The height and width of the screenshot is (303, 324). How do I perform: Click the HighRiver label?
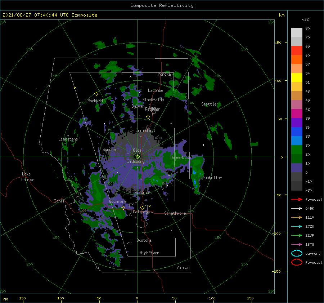coord(149,253)
